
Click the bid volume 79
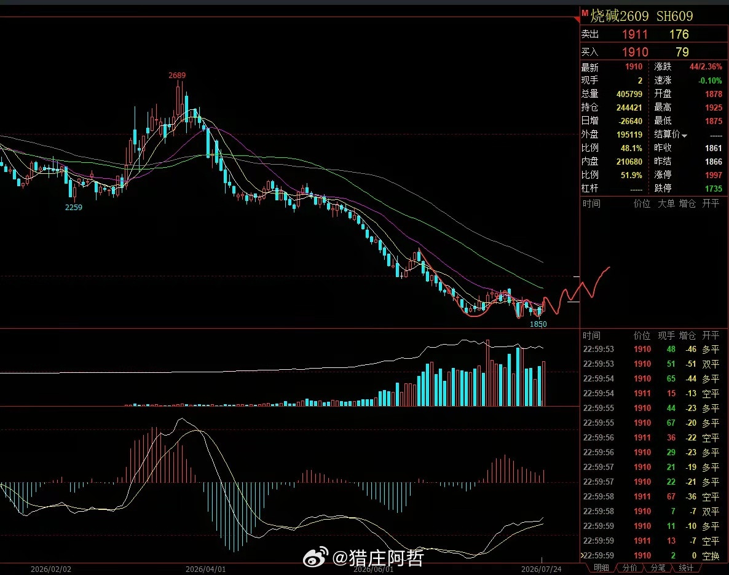[682, 52]
